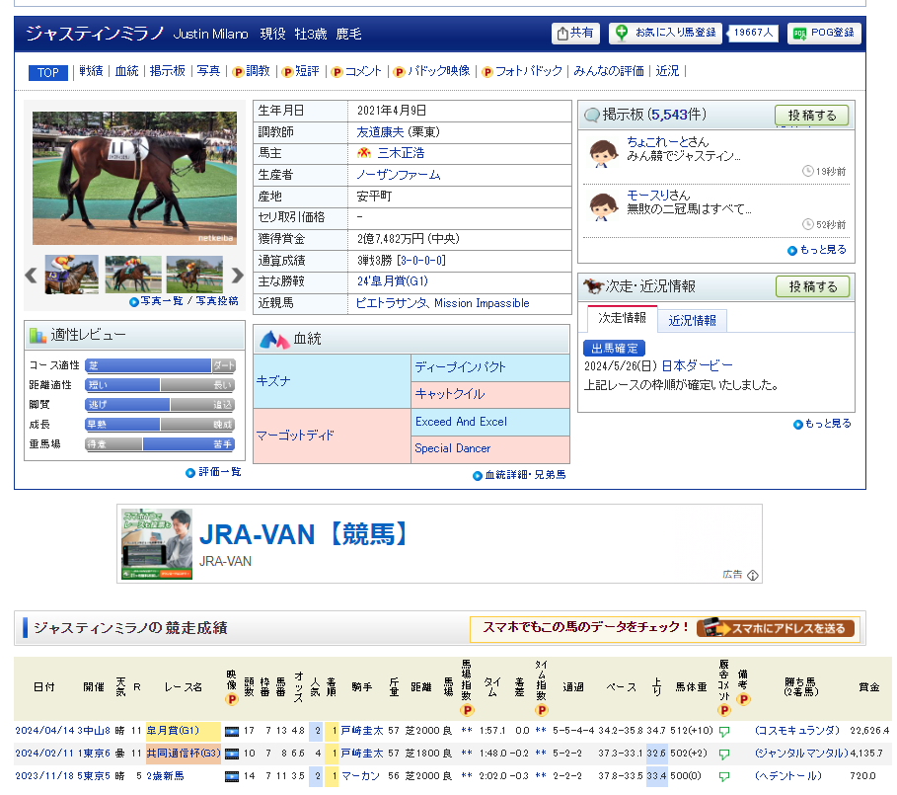Play race video for 皐月賞 row
This screenshot has width=897, height=795.
tap(232, 731)
